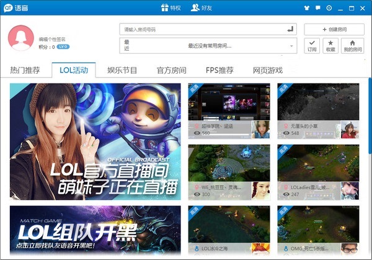Open the LOL冰冷之海 room card
This screenshot has width=372, height=260.
pos(229,230)
